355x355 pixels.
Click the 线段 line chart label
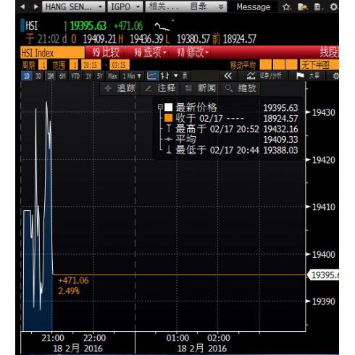pyautogui.click(x=329, y=52)
